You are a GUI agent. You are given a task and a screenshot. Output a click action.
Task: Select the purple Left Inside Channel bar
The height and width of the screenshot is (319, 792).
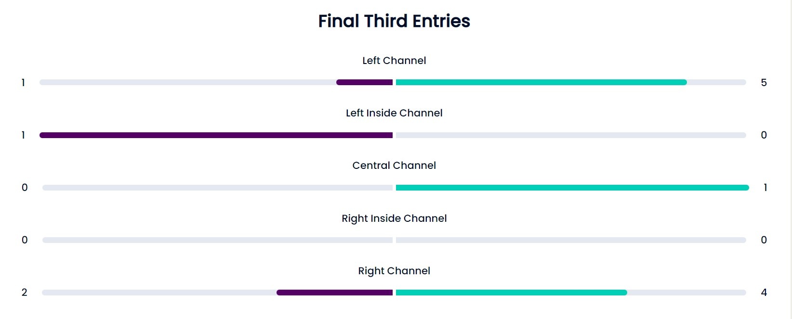point(216,135)
